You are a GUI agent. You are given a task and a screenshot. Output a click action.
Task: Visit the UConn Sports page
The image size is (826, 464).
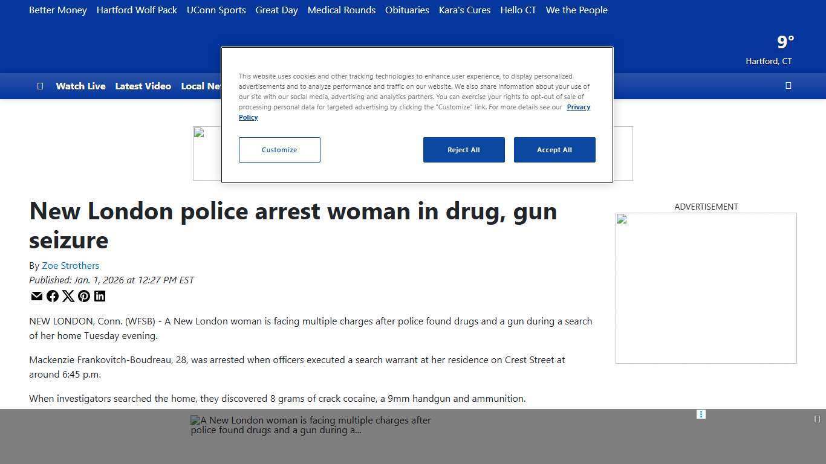pyautogui.click(x=216, y=10)
